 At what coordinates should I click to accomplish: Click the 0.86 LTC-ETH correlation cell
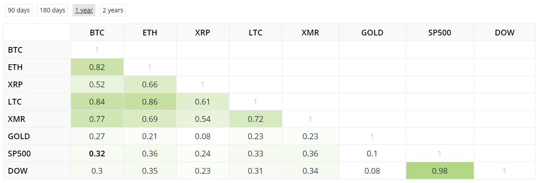coord(150,101)
